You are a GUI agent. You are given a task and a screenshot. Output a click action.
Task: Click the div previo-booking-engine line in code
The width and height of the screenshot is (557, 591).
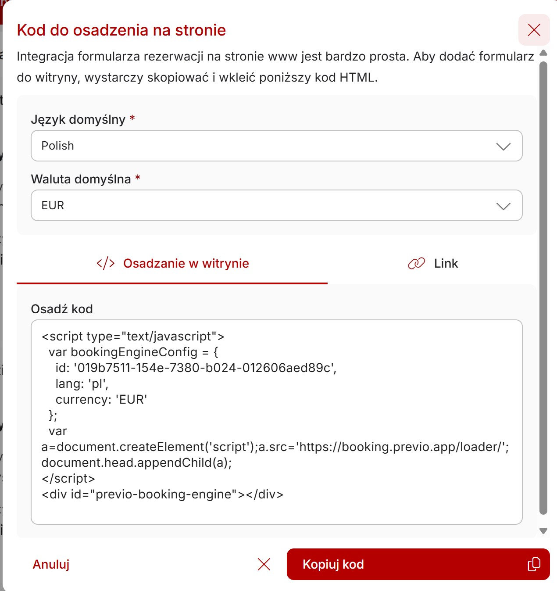(x=162, y=494)
